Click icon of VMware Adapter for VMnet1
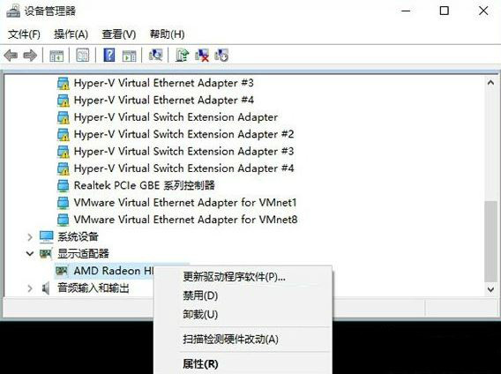Viewport: 501px width, 374px height. coord(63,203)
